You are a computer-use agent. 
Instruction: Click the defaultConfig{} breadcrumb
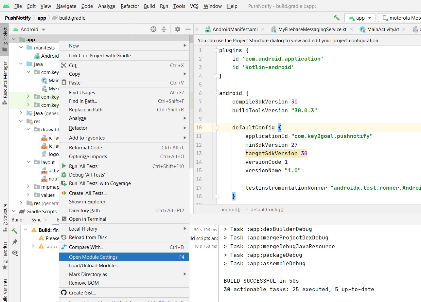click(267, 209)
